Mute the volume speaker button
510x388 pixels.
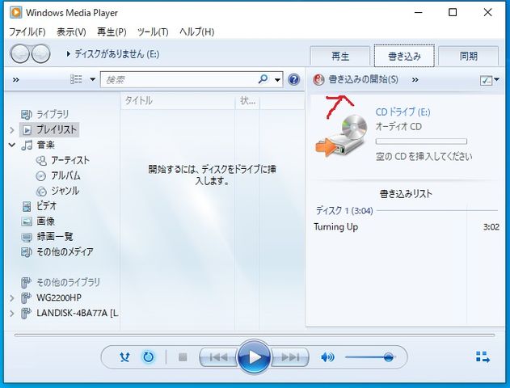click(327, 357)
